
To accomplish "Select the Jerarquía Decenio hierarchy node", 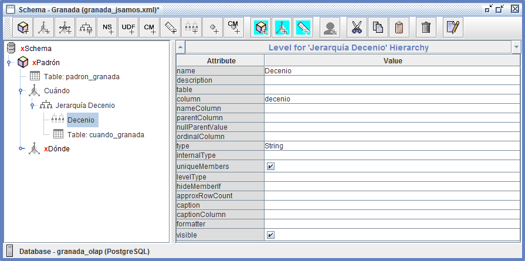I will [85, 106].
